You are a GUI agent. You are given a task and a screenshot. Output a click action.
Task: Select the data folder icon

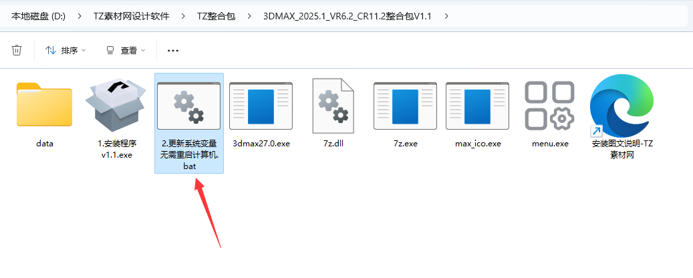pos(44,105)
